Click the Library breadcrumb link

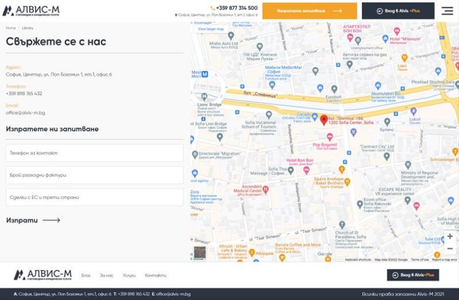tap(27, 28)
